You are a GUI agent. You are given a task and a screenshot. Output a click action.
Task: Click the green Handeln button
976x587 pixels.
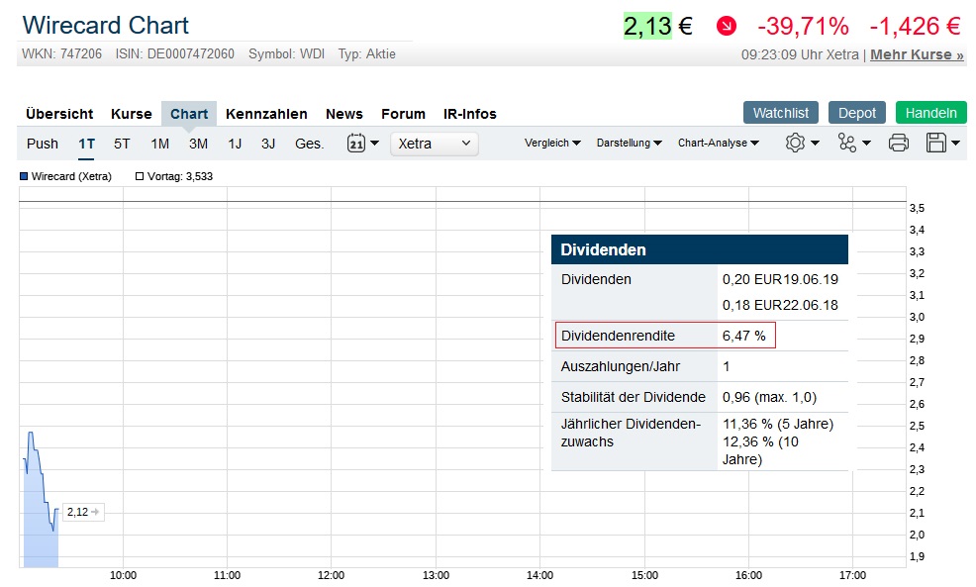[x=931, y=113]
